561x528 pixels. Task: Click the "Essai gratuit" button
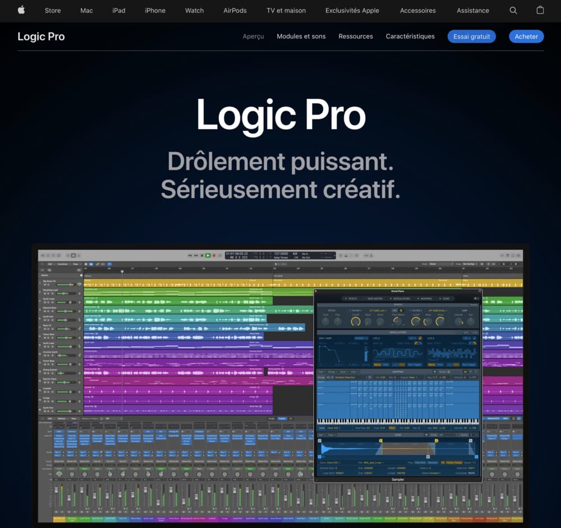tap(471, 36)
